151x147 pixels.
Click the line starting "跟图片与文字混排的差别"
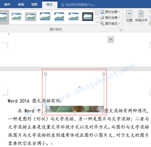(79, 135)
